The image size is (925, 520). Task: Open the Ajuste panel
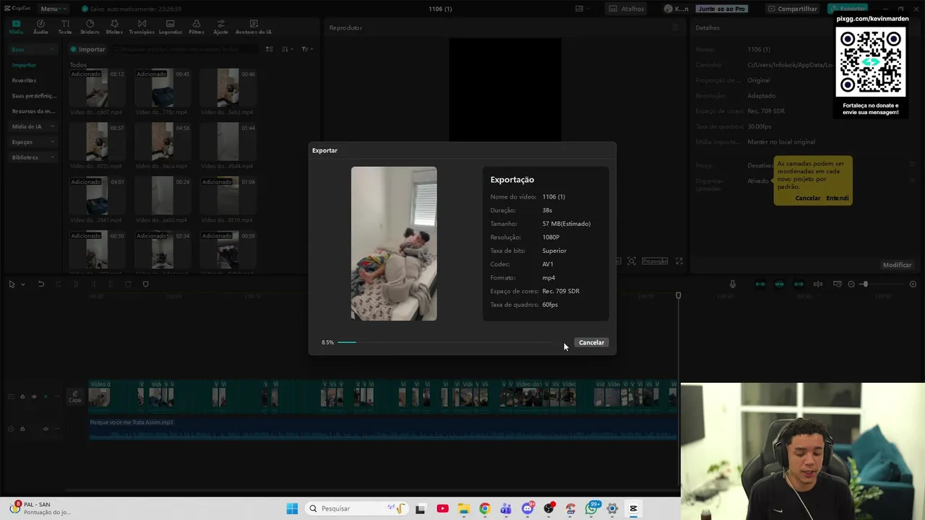(x=221, y=27)
